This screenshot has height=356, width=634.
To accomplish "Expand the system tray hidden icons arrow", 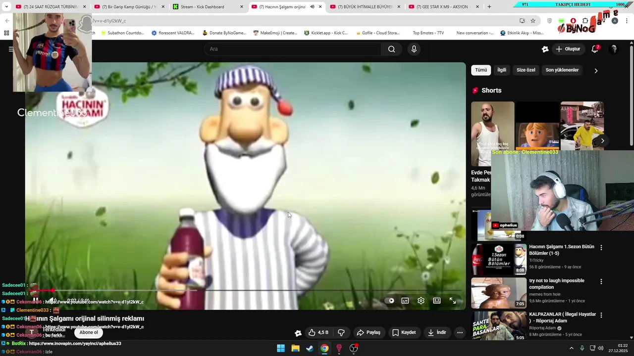I will pos(571,348).
